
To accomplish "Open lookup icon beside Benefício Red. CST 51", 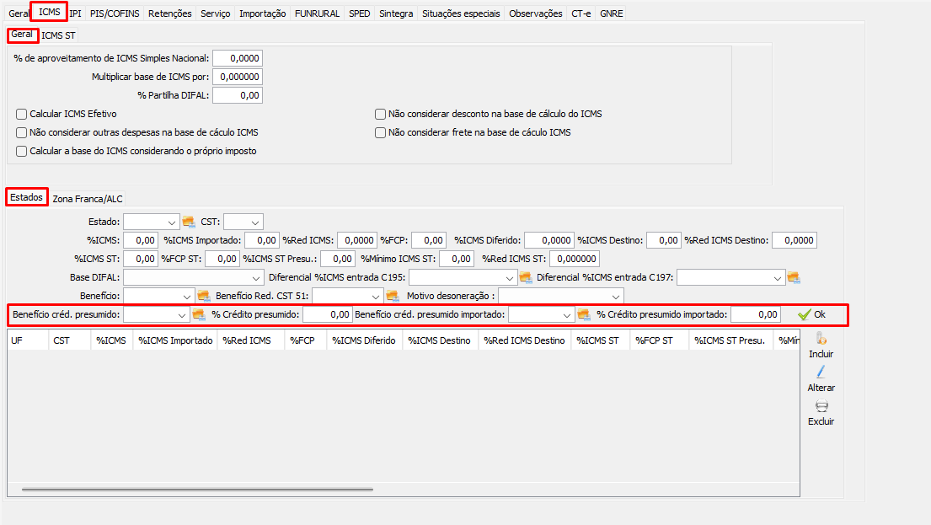I will click(x=393, y=296).
